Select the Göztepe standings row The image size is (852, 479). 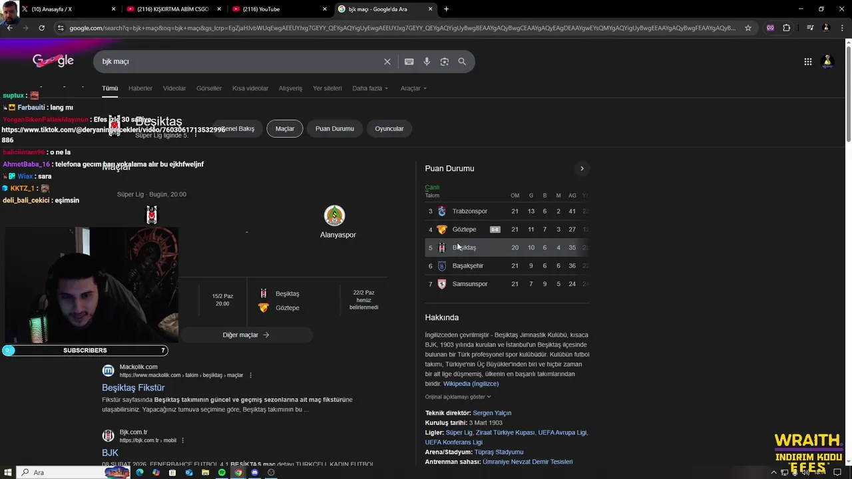coord(507,230)
